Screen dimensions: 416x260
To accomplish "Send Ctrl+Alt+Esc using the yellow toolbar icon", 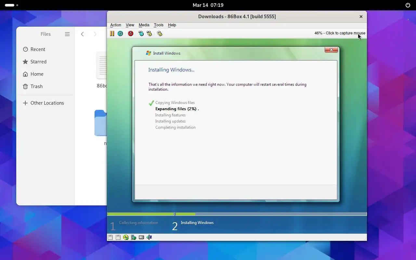I will tap(149, 33).
